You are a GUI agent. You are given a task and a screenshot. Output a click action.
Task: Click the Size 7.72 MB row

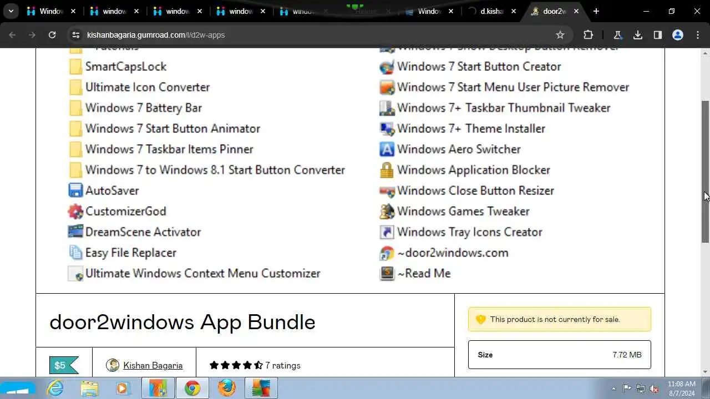pos(559,355)
